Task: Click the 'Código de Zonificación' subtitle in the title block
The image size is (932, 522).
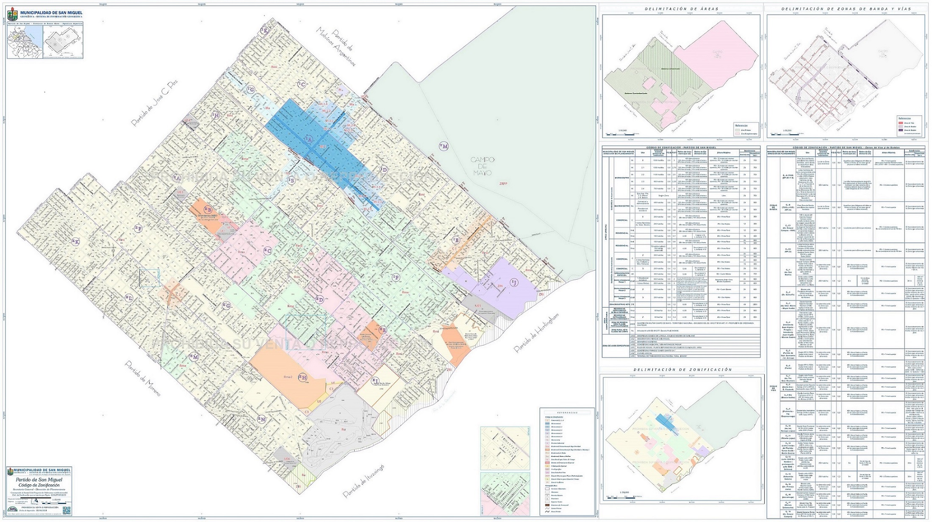Action: (x=38, y=485)
